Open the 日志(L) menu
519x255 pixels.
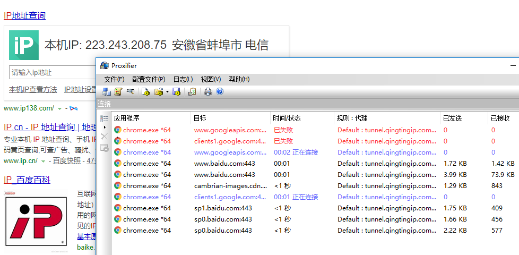(183, 80)
